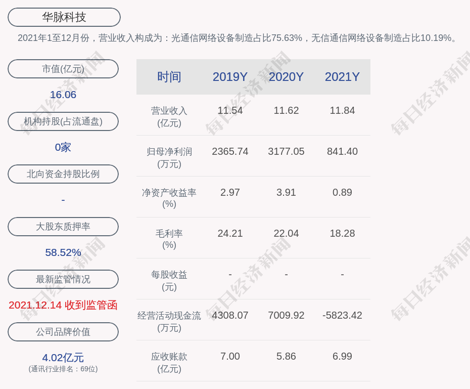Click the 机构持股(占流通盘) label pill
The image size is (470, 389).
point(63,121)
